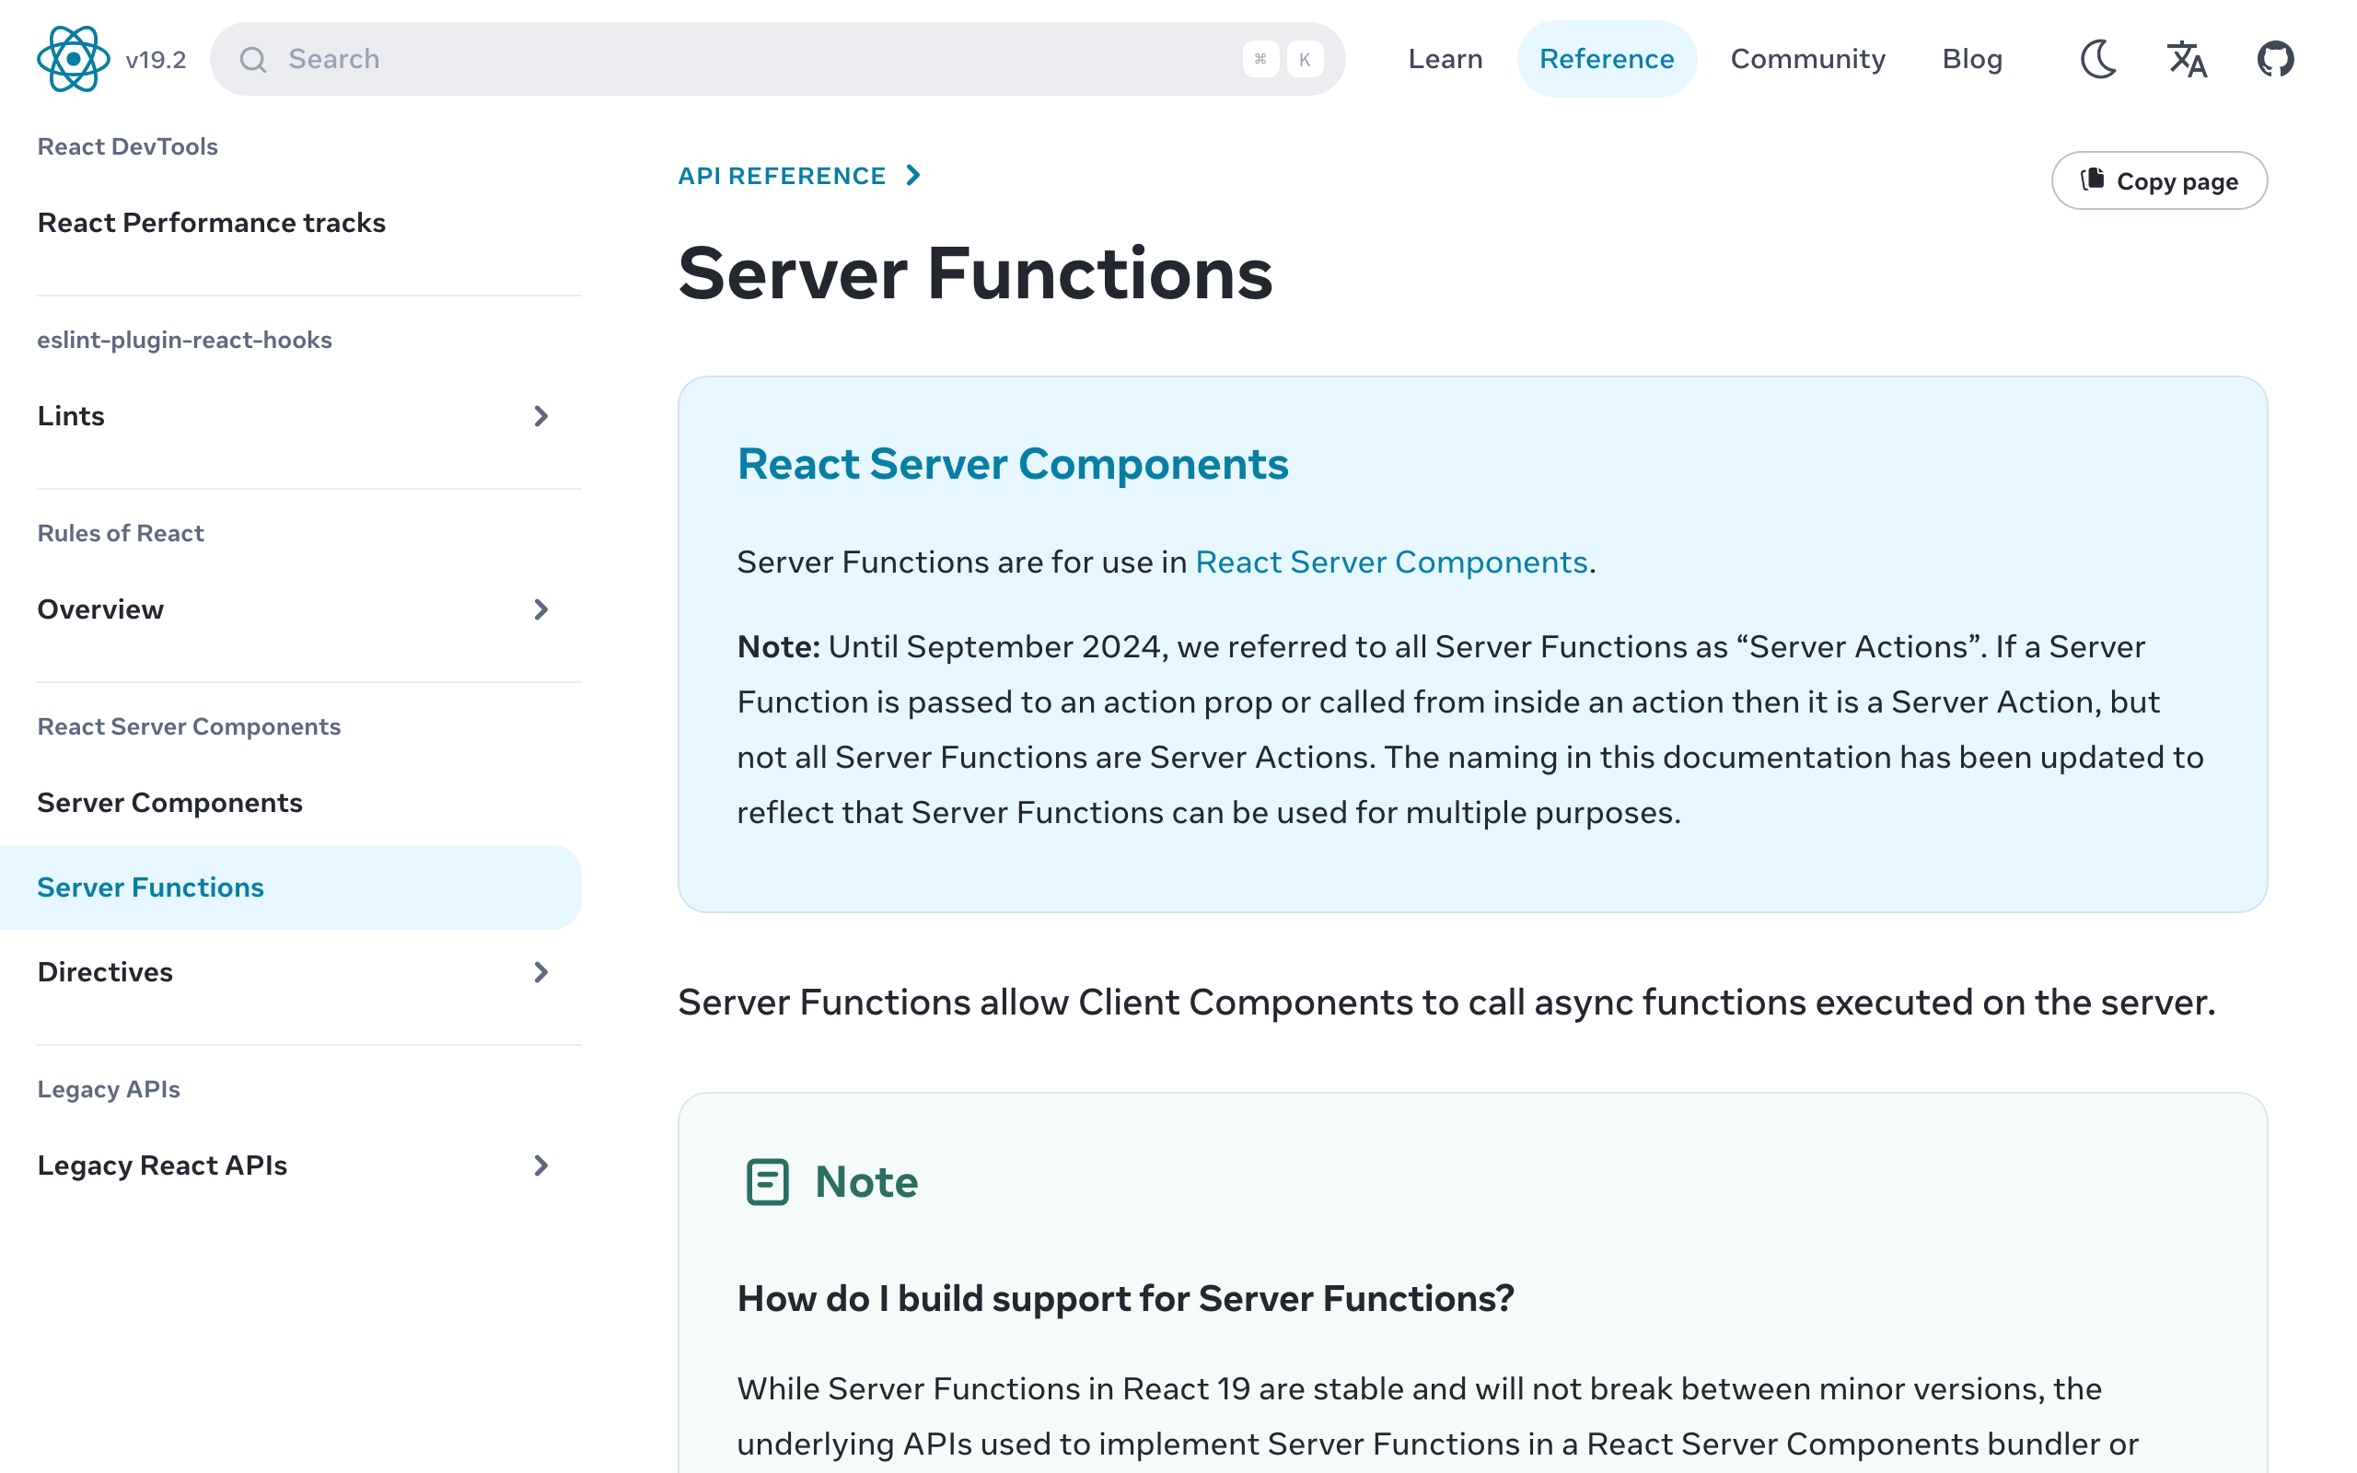
Task: Expand the Lints sidebar section
Action: click(x=292, y=416)
